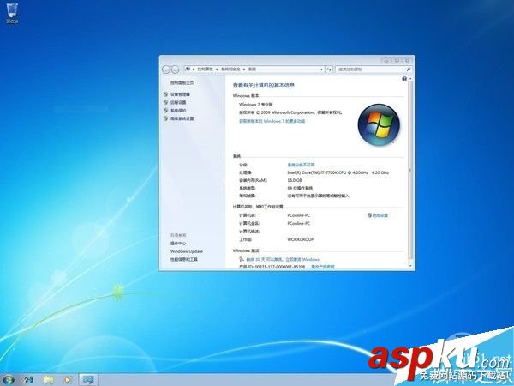Minimize the System window

click(x=386, y=60)
